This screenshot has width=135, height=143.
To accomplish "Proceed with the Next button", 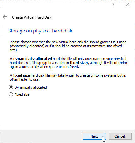I will 94,136.
